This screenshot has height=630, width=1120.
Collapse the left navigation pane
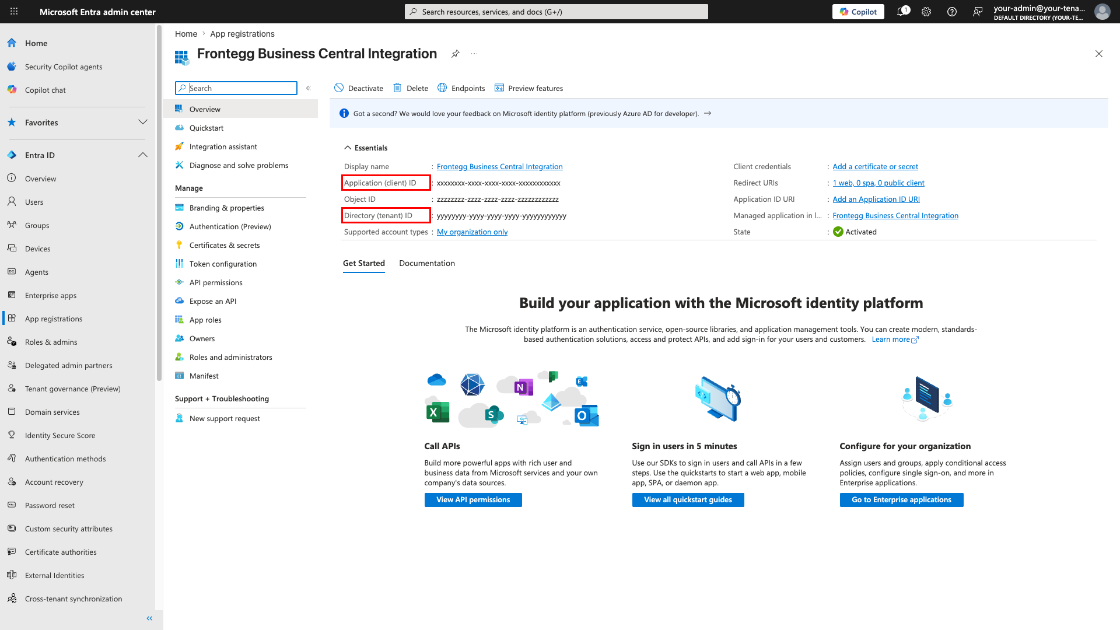149,618
